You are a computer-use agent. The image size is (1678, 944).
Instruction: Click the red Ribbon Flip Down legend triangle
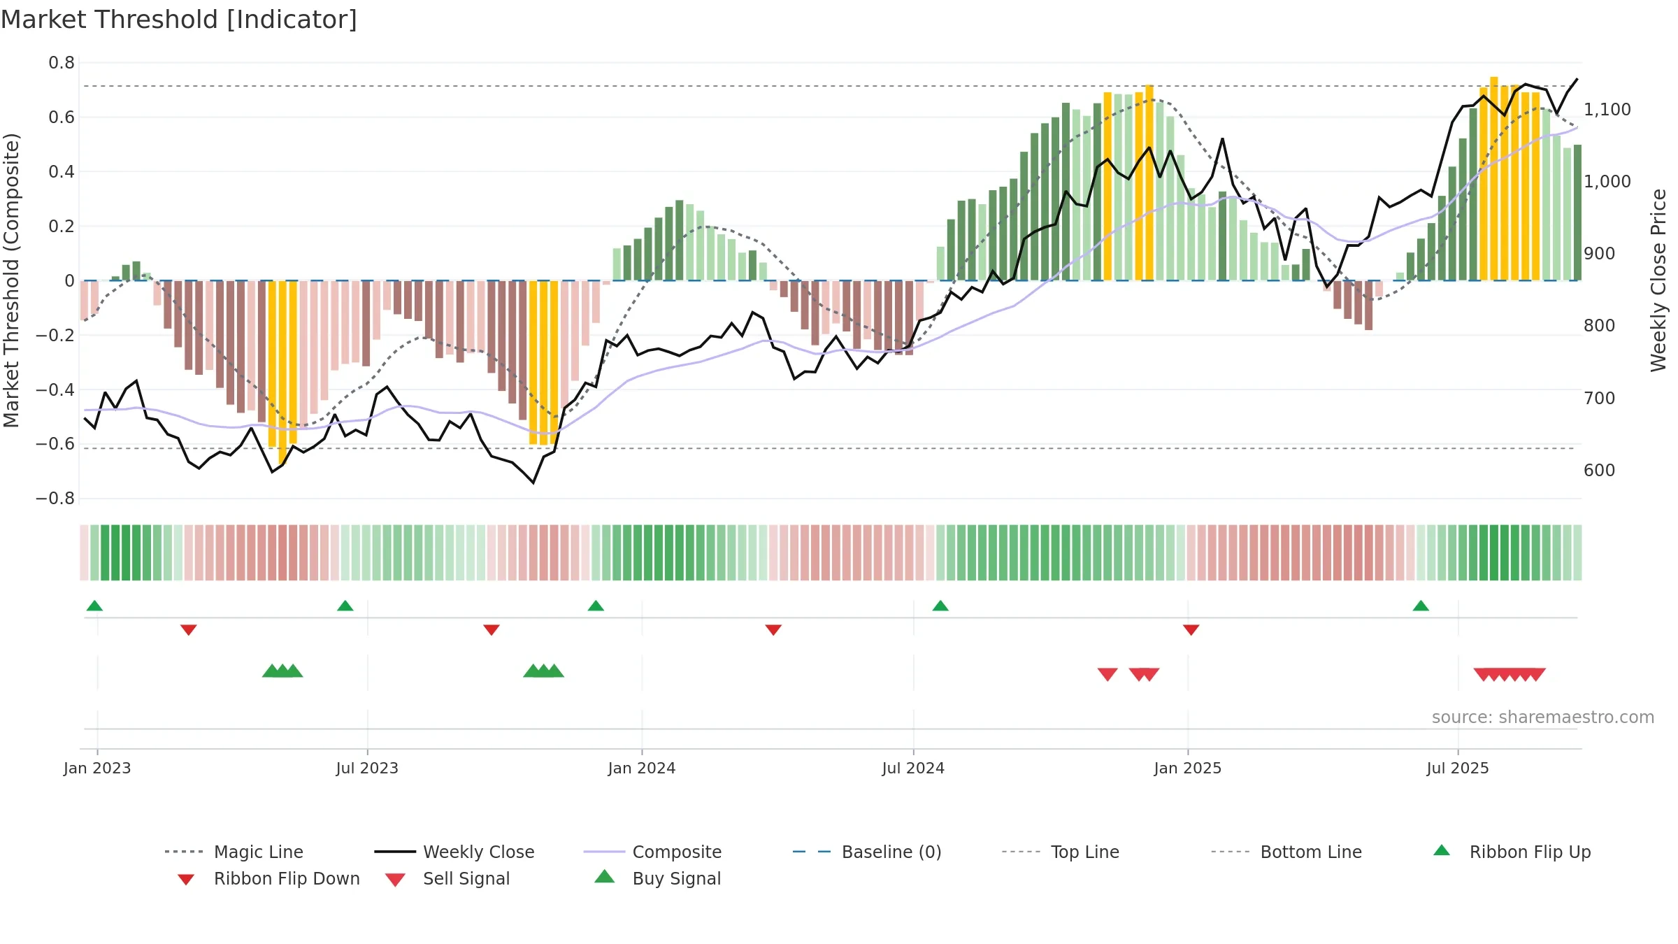[x=186, y=880]
